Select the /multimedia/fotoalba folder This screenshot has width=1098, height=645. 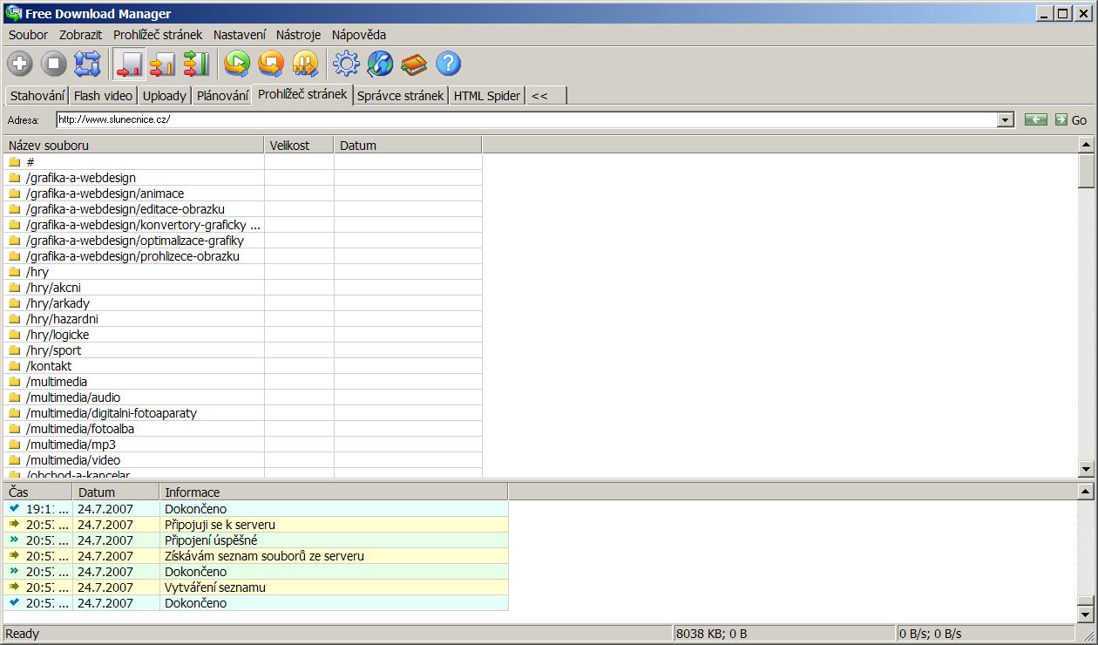(243, 429)
